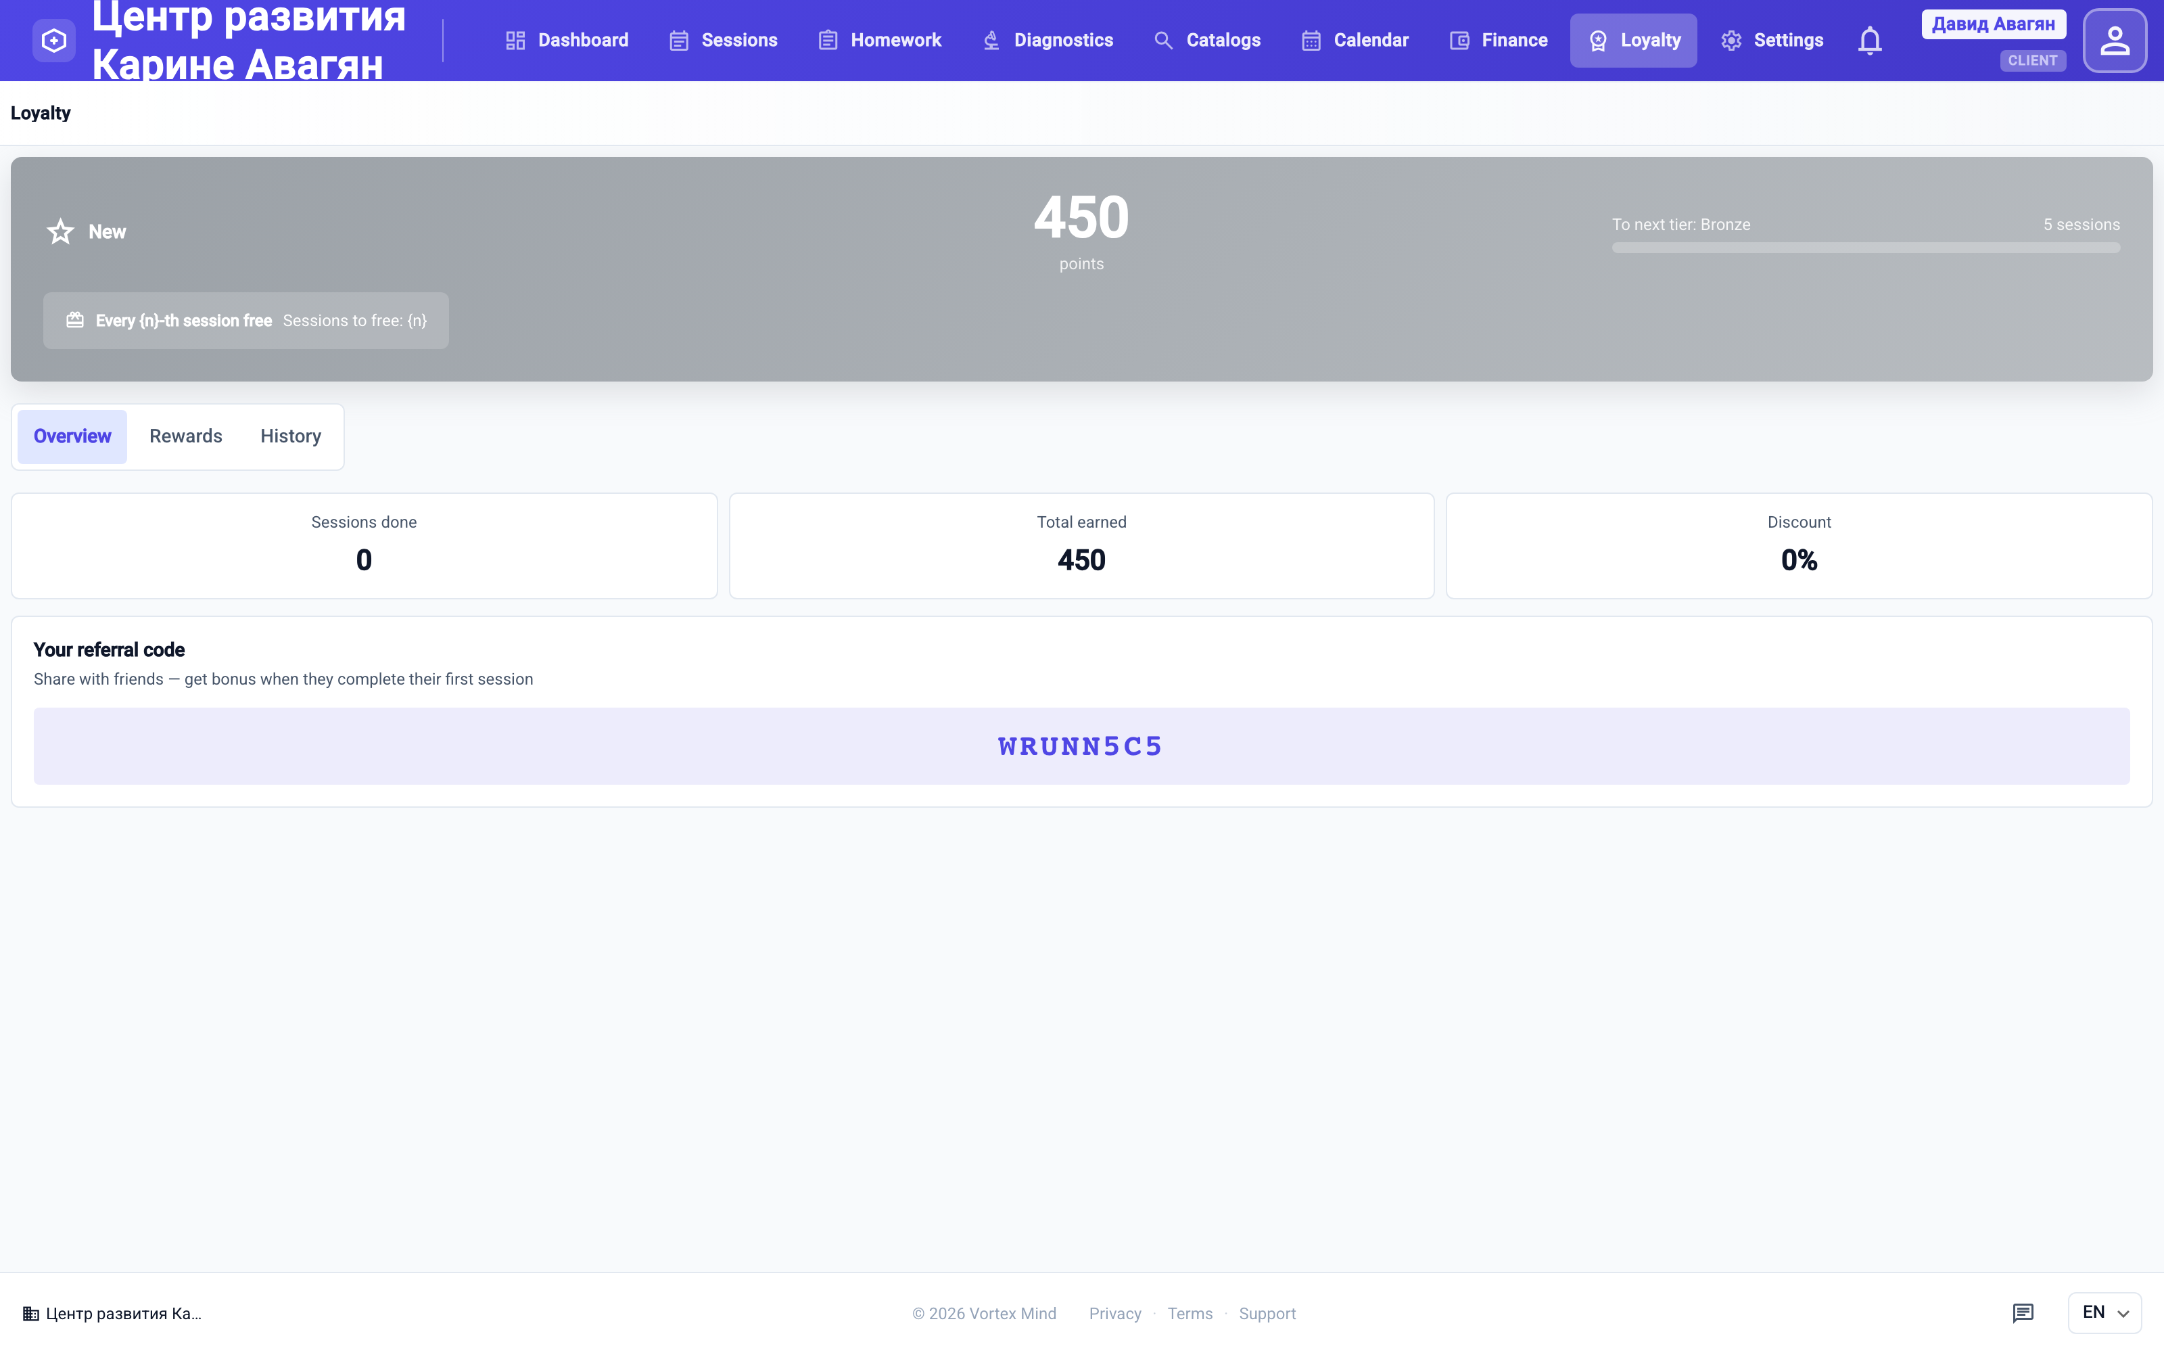Viewport: 2164px width, 1353px height.
Task: Open the Terms link
Action: click(x=1190, y=1314)
